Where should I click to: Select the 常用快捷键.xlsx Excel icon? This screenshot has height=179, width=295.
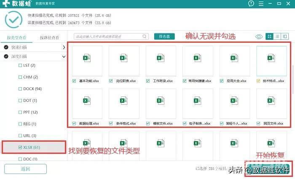pos(198,58)
